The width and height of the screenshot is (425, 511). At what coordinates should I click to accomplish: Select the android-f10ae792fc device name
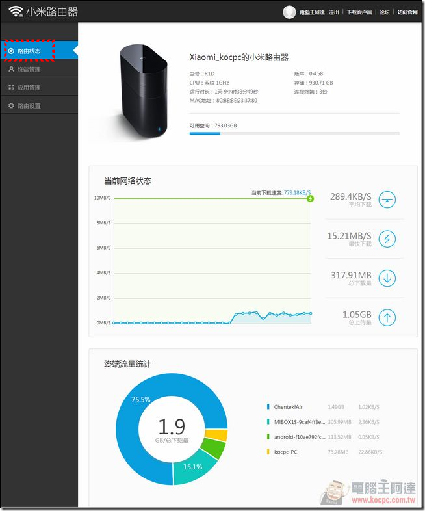pyautogui.click(x=300, y=437)
